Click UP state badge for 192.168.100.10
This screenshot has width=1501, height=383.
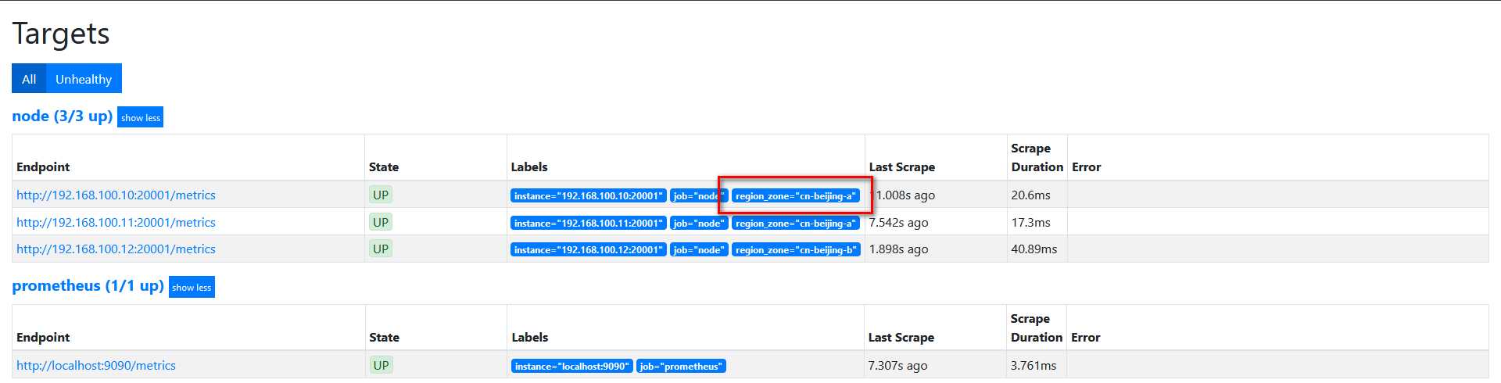tap(381, 195)
